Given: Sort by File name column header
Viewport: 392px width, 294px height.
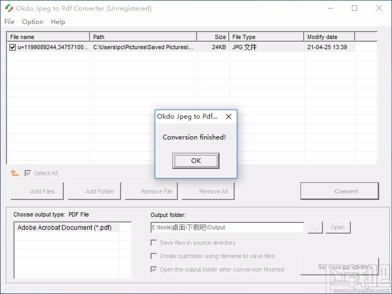Looking at the screenshot, I should pyautogui.click(x=48, y=37).
